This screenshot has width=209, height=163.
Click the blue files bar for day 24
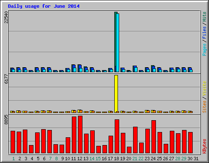(x=153, y=67)
